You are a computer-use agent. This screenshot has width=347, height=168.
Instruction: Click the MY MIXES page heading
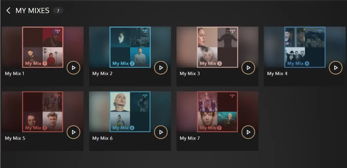coord(32,10)
